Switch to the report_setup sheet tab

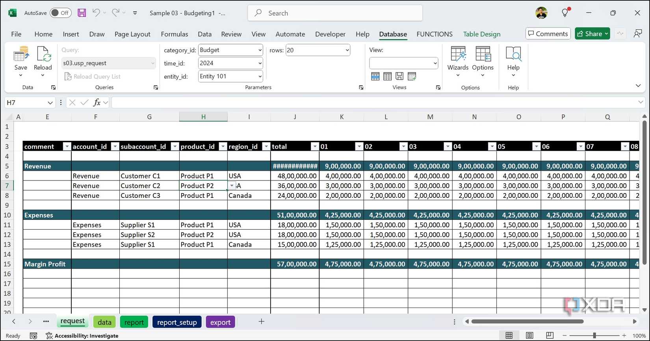(x=177, y=322)
